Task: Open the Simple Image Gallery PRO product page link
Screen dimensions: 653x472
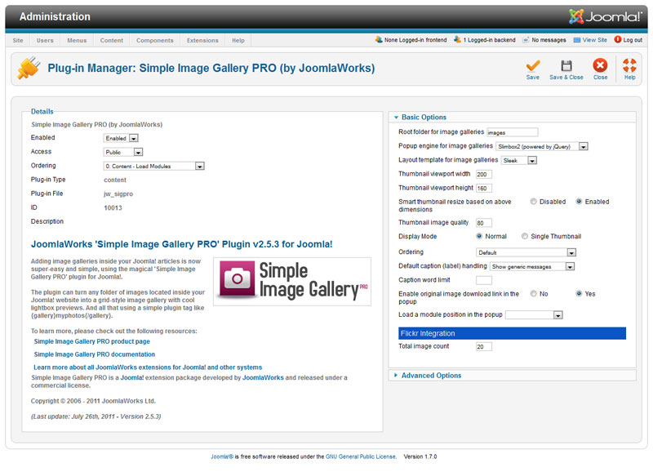Action: (x=92, y=341)
